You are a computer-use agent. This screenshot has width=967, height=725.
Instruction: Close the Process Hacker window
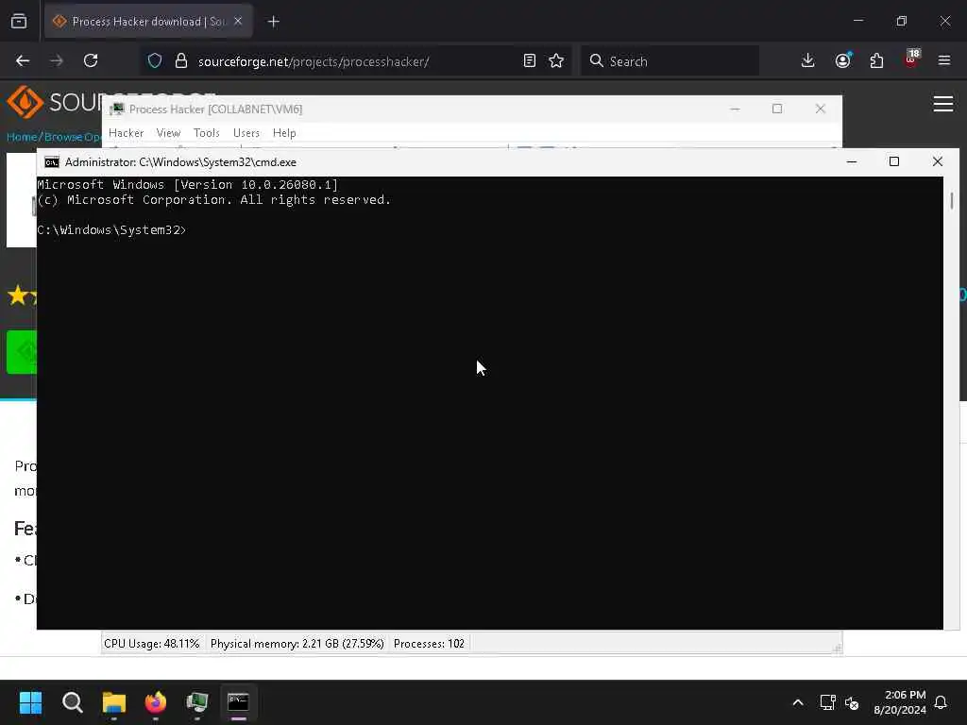point(821,110)
